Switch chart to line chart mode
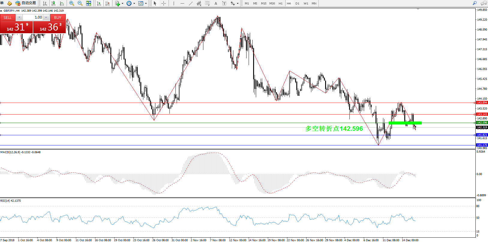 point(62,3)
